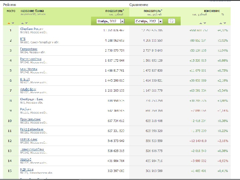Select negative change −3 999 932
The image size is (240, 180).
199,161
